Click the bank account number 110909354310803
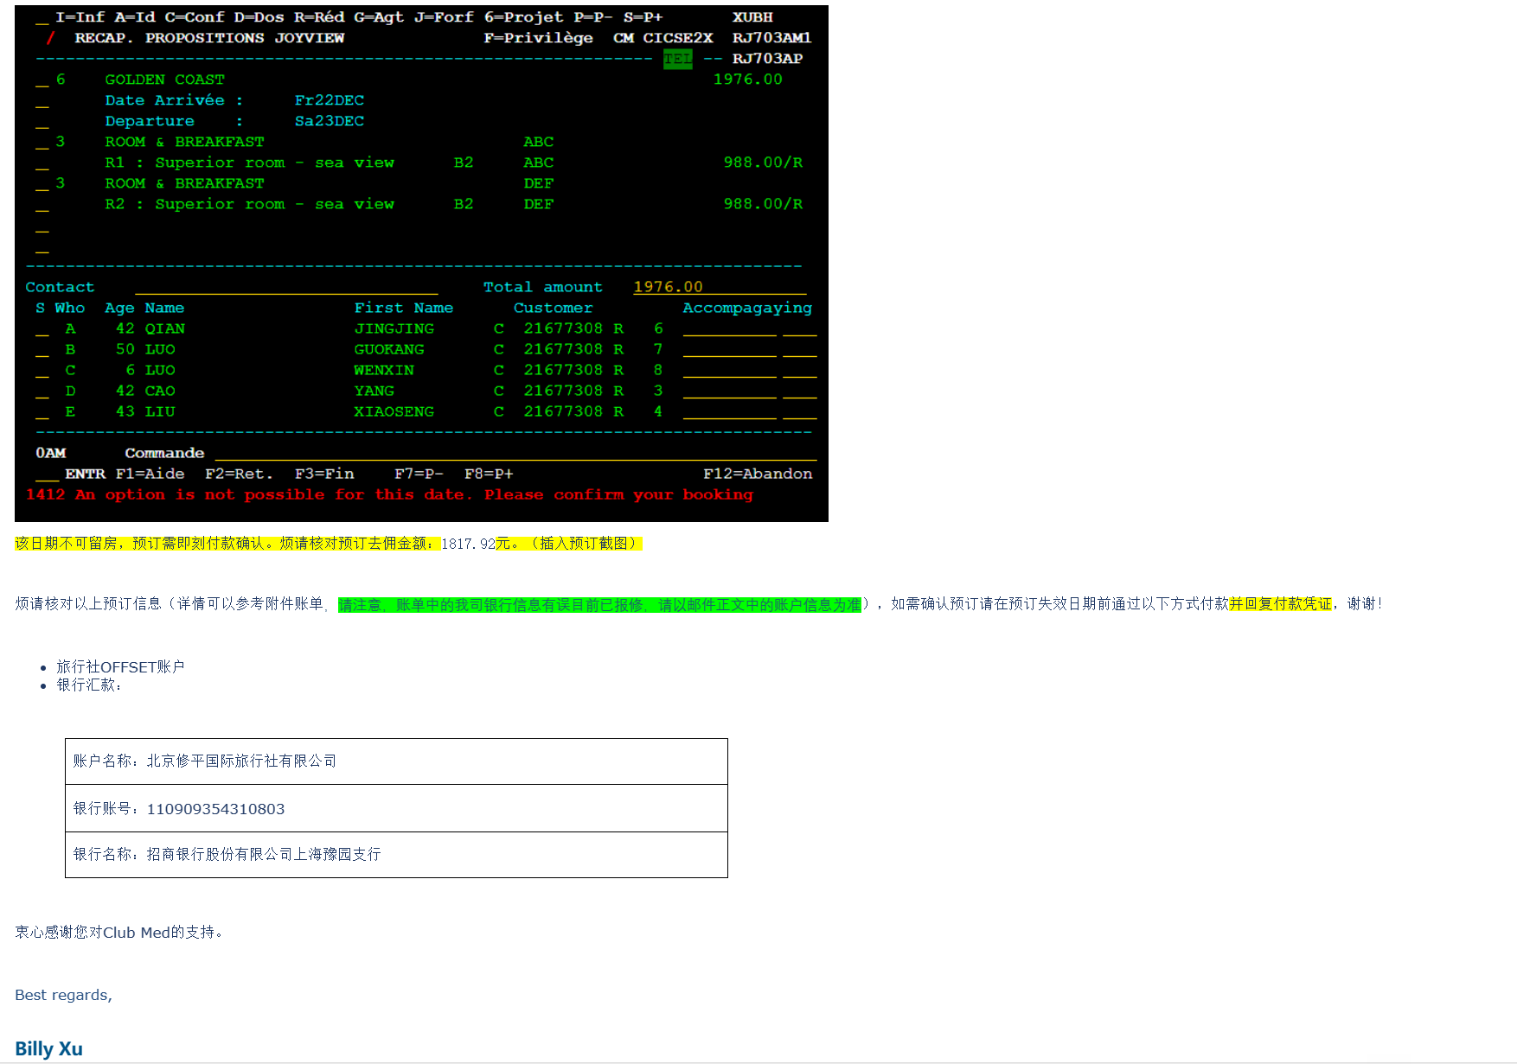This screenshot has width=1517, height=1064. pyautogui.click(x=215, y=809)
